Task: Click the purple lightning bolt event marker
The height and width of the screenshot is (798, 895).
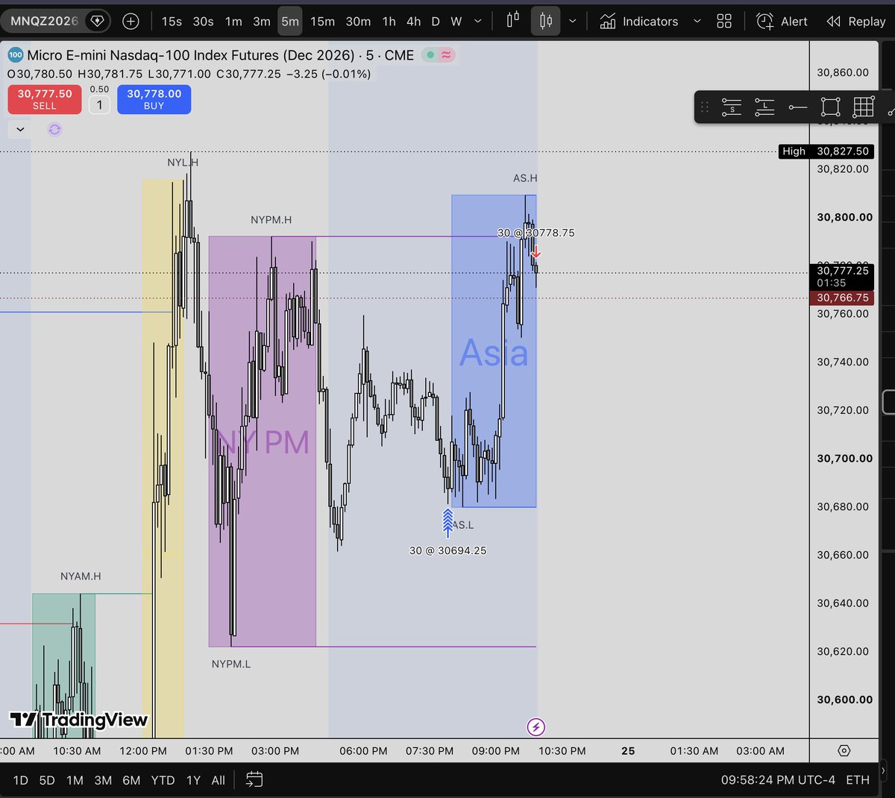Action: click(x=536, y=726)
